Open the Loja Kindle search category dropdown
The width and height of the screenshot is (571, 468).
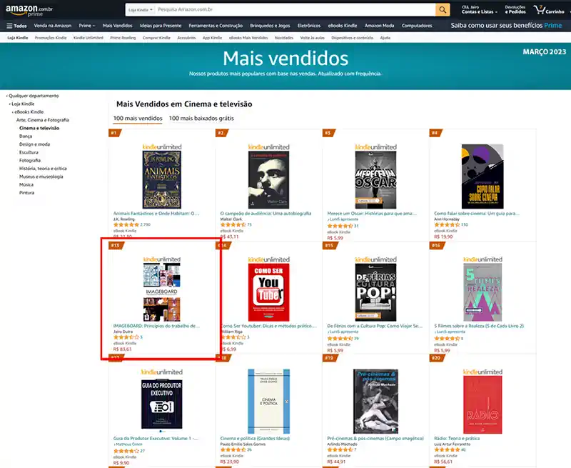(140, 10)
